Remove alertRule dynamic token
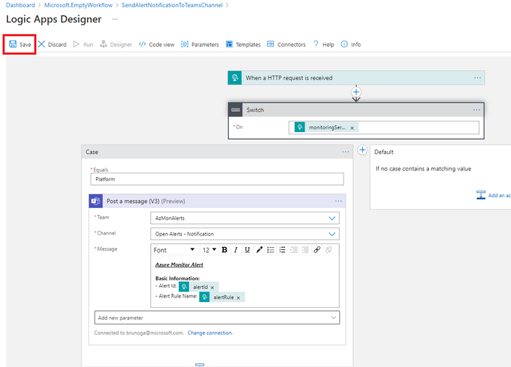 coord(238,298)
